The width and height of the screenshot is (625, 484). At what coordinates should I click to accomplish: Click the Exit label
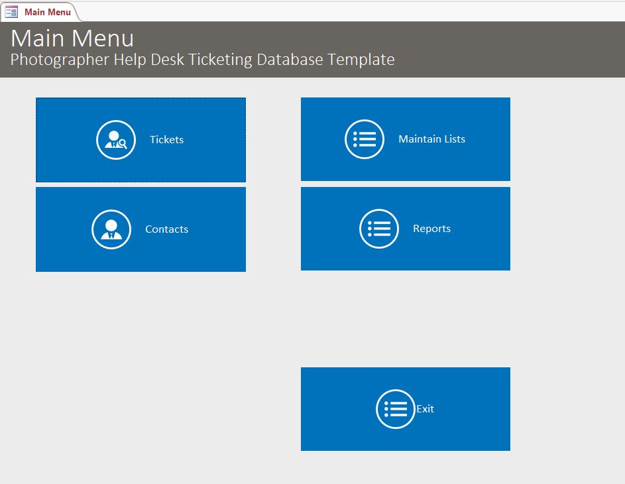425,408
